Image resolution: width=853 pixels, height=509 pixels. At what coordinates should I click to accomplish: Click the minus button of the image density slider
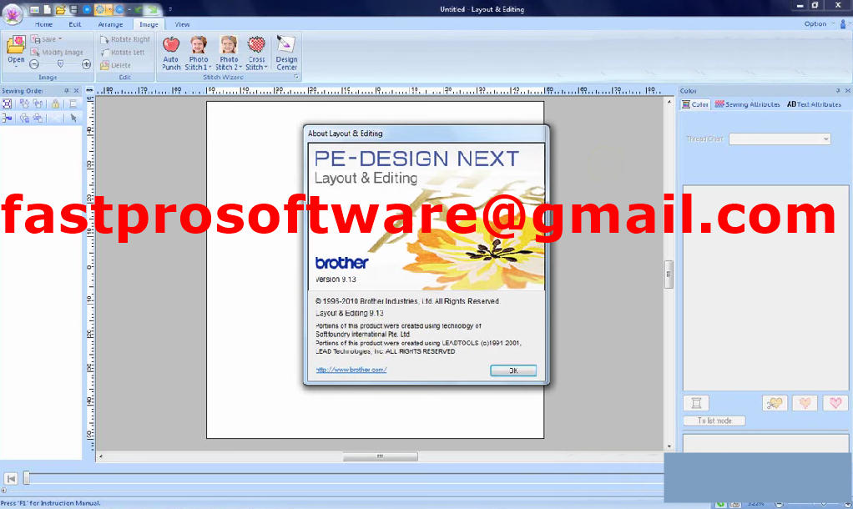point(34,65)
